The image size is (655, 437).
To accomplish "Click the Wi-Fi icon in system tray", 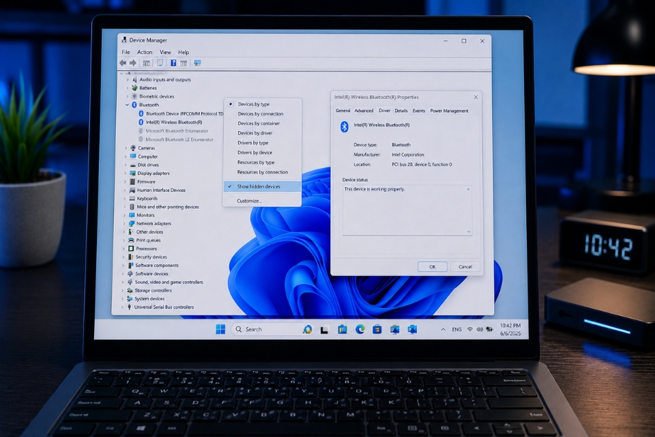I will pyautogui.click(x=470, y=330).
